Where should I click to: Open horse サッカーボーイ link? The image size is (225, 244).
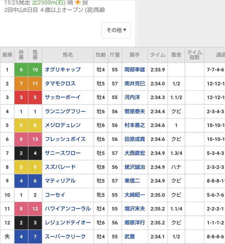(63, 97)
